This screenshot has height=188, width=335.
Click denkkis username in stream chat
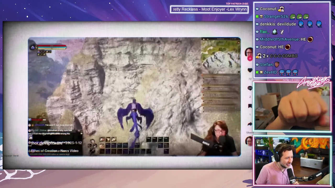[267, 24]
